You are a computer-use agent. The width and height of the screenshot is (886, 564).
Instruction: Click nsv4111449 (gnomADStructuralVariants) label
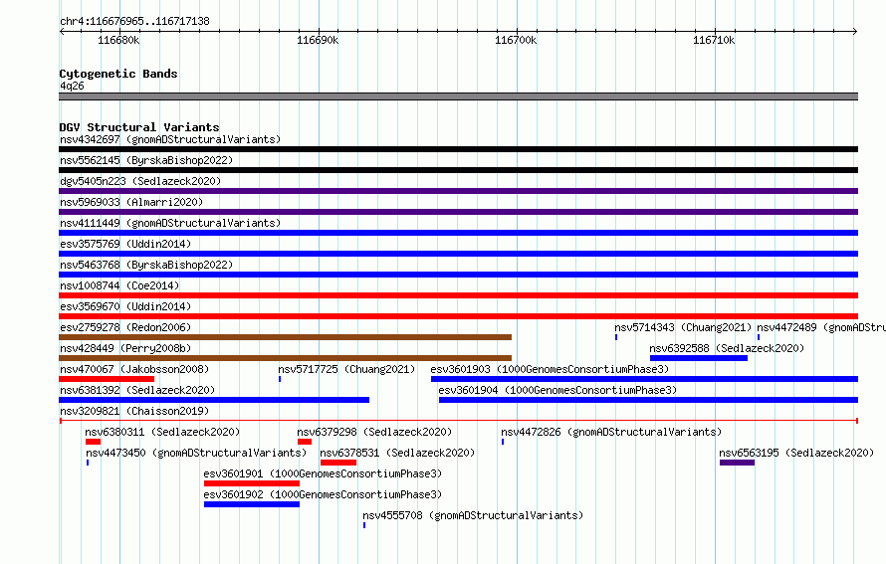[170, 223]
